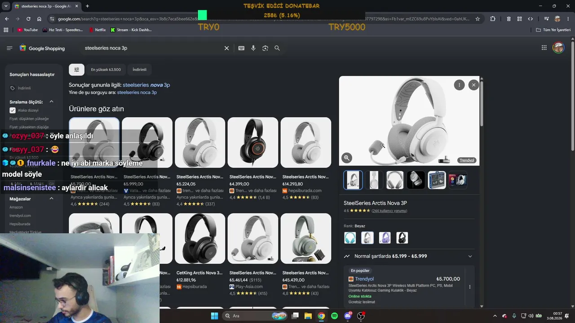Open a new Chrome tab
This screenshot has height=323, width=575.
[87, 6]
